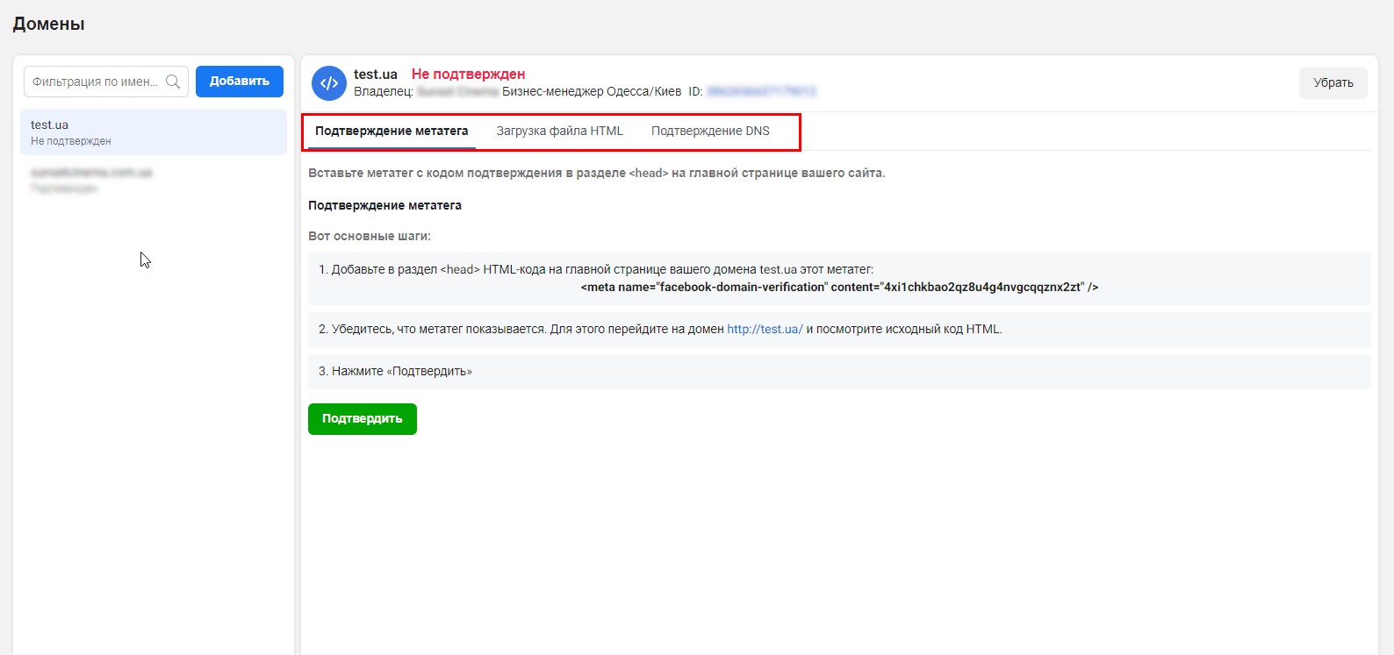Click the bold Подтверждение метатега heading in the content

click(384, 205)
